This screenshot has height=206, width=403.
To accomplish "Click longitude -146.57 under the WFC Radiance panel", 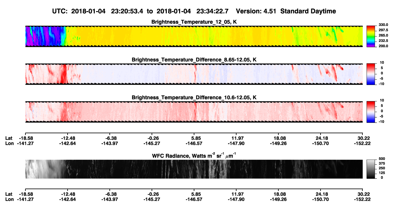I will 194,199.
